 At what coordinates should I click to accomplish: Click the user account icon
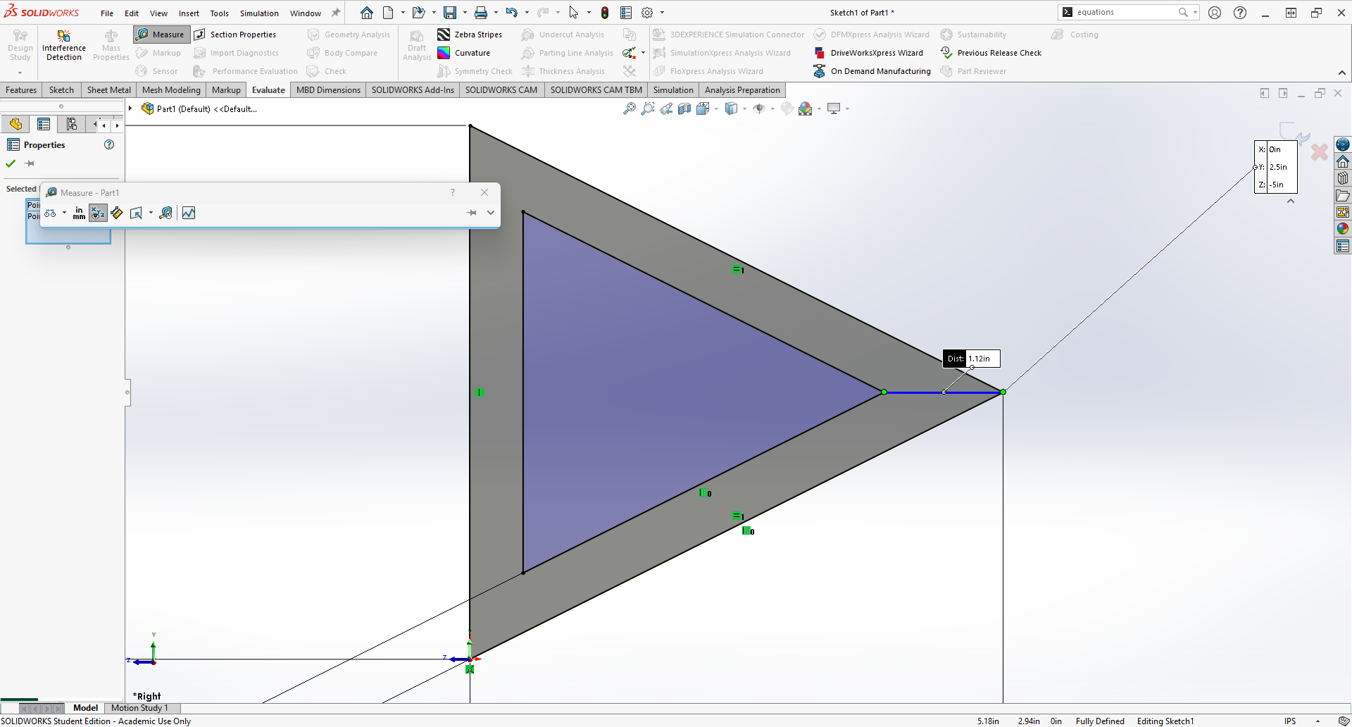pos(1215,13)
